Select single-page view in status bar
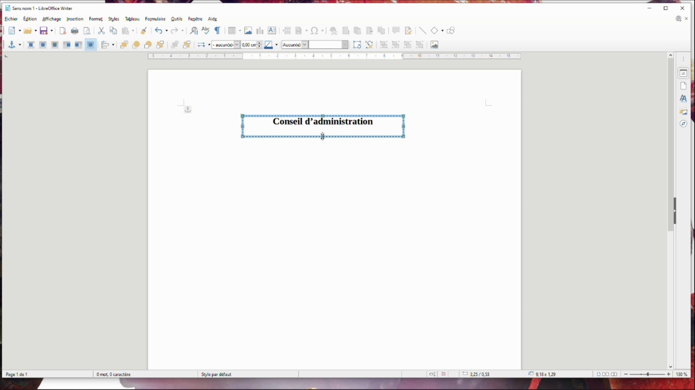 (598, 374)
